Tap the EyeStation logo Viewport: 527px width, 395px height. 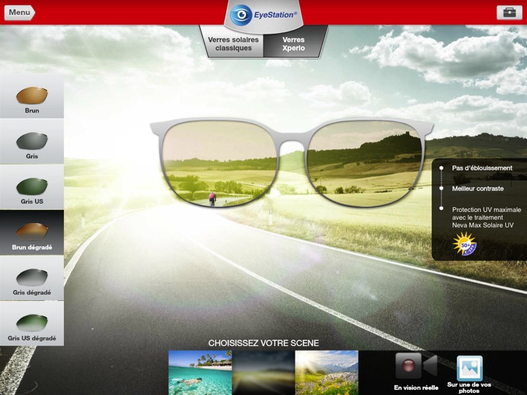[x=263, y=15]
